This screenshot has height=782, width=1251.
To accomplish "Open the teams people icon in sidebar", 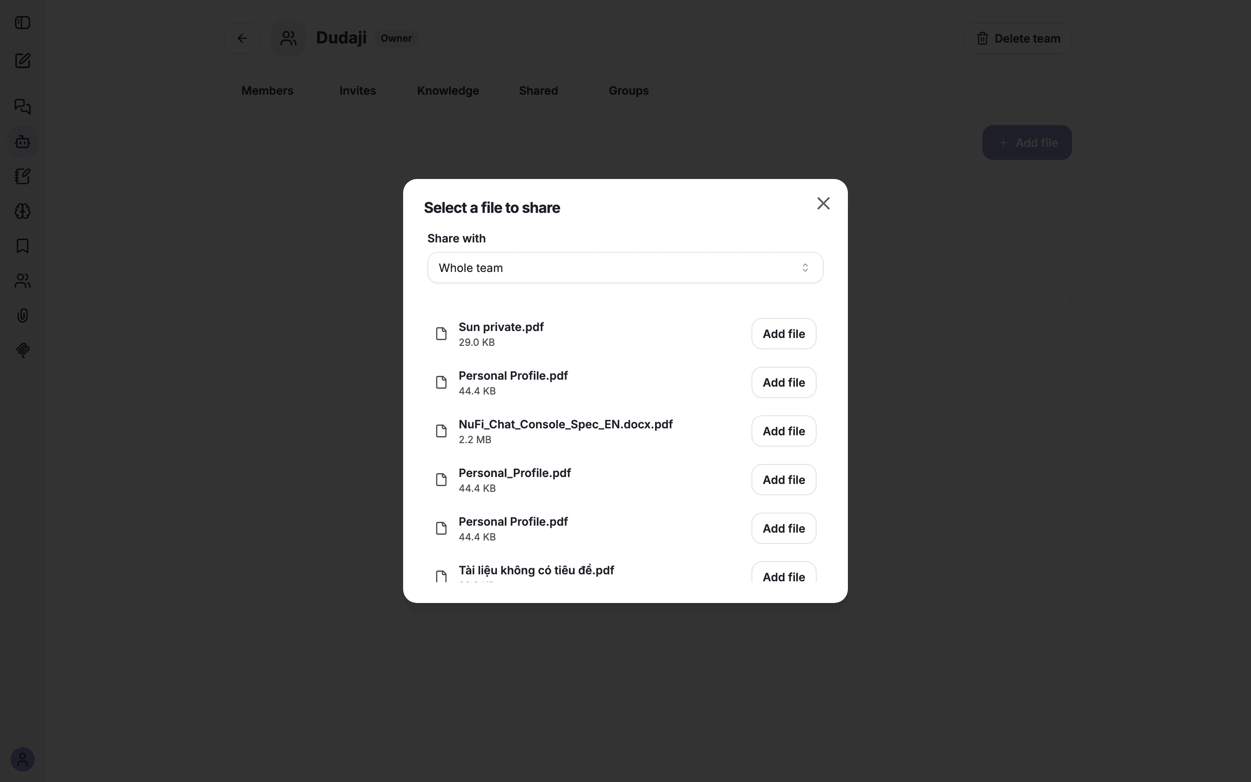I will point(22,281).
